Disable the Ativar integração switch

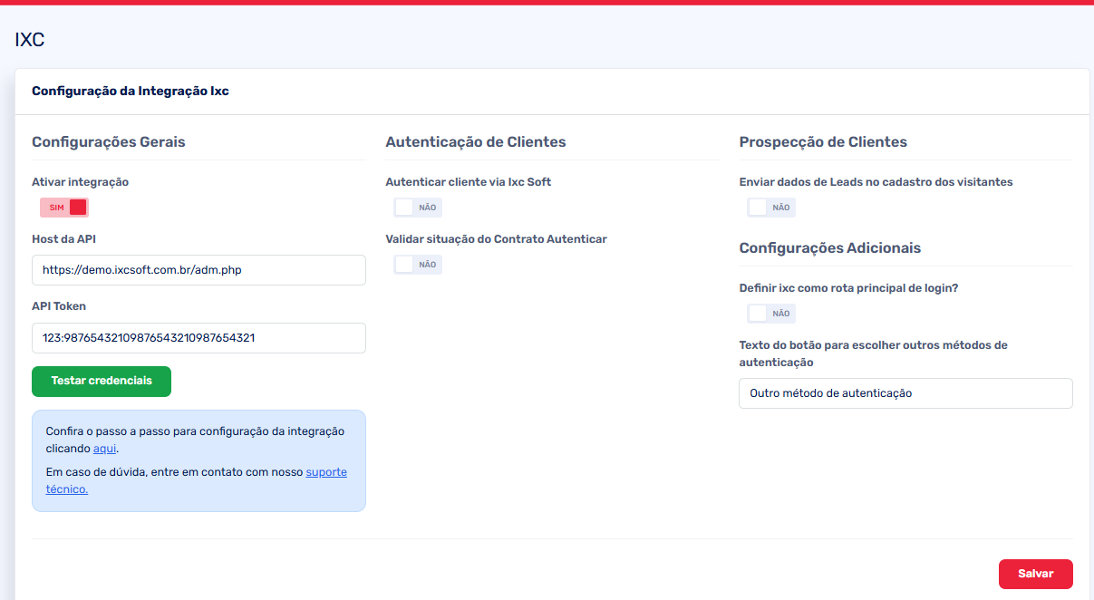pyautogui.click(x=64, y=208)
